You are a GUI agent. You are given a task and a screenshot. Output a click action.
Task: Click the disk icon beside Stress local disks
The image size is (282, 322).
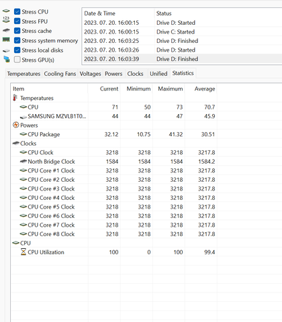click(6, 50)
